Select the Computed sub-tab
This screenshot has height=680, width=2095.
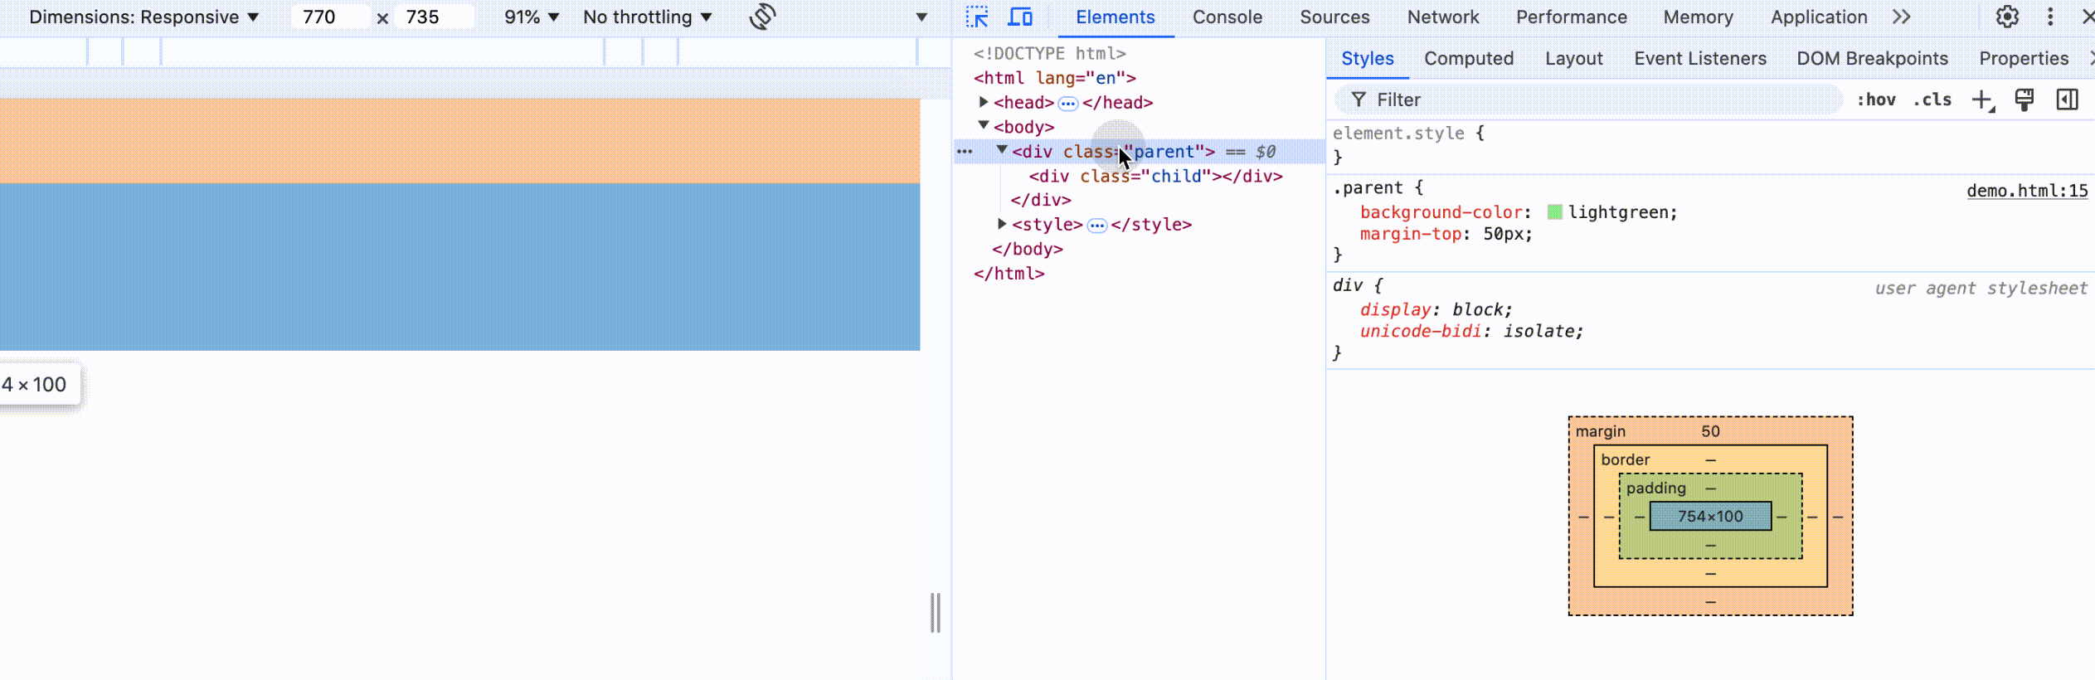(x=1469, y=59)
